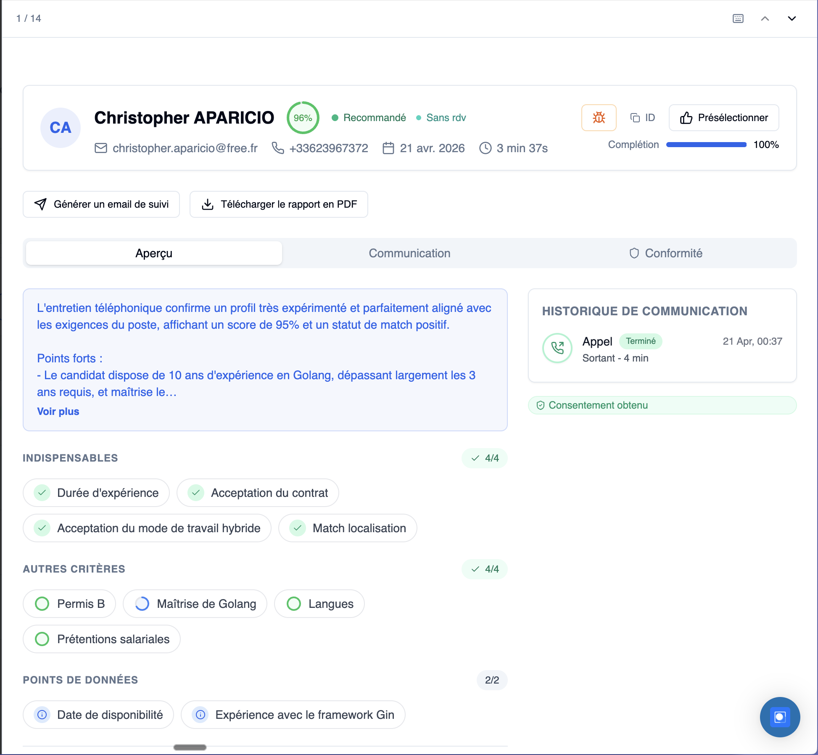Click info icon for Date de disponibilité
818x755 pixels.
[x=42, y=715]
